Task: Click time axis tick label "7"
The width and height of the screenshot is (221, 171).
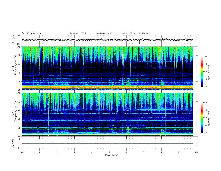Action: (x=144, y=153)
